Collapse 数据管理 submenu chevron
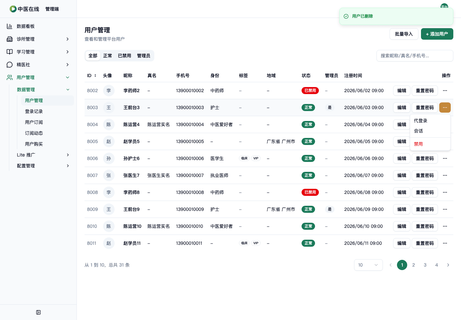 68,90
